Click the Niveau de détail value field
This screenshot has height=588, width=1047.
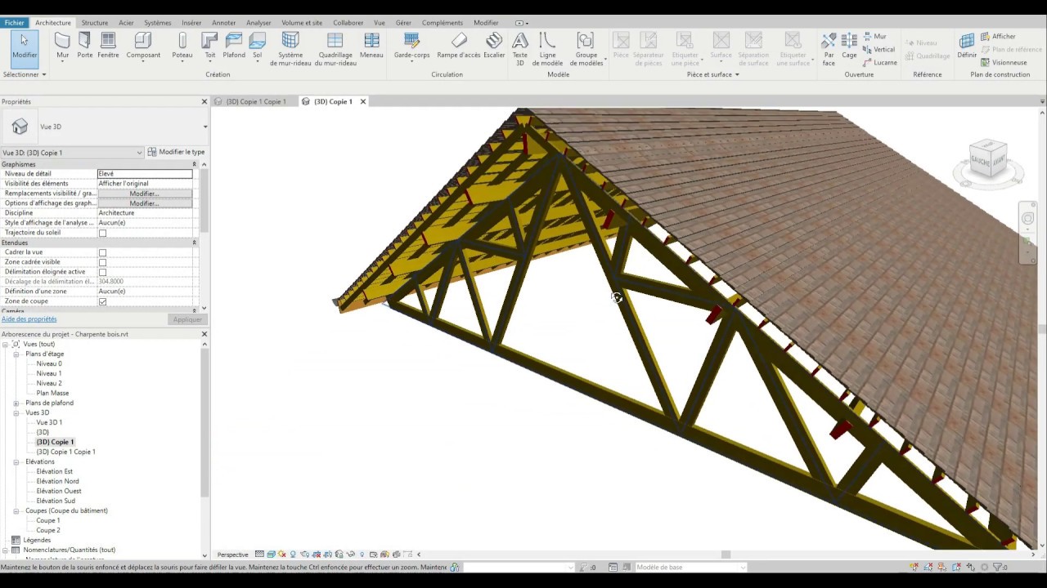pyautogui.click(x=145, y=174)
